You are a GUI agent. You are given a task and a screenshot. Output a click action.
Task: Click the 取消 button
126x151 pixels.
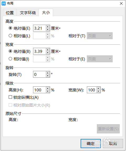point(113,143)
